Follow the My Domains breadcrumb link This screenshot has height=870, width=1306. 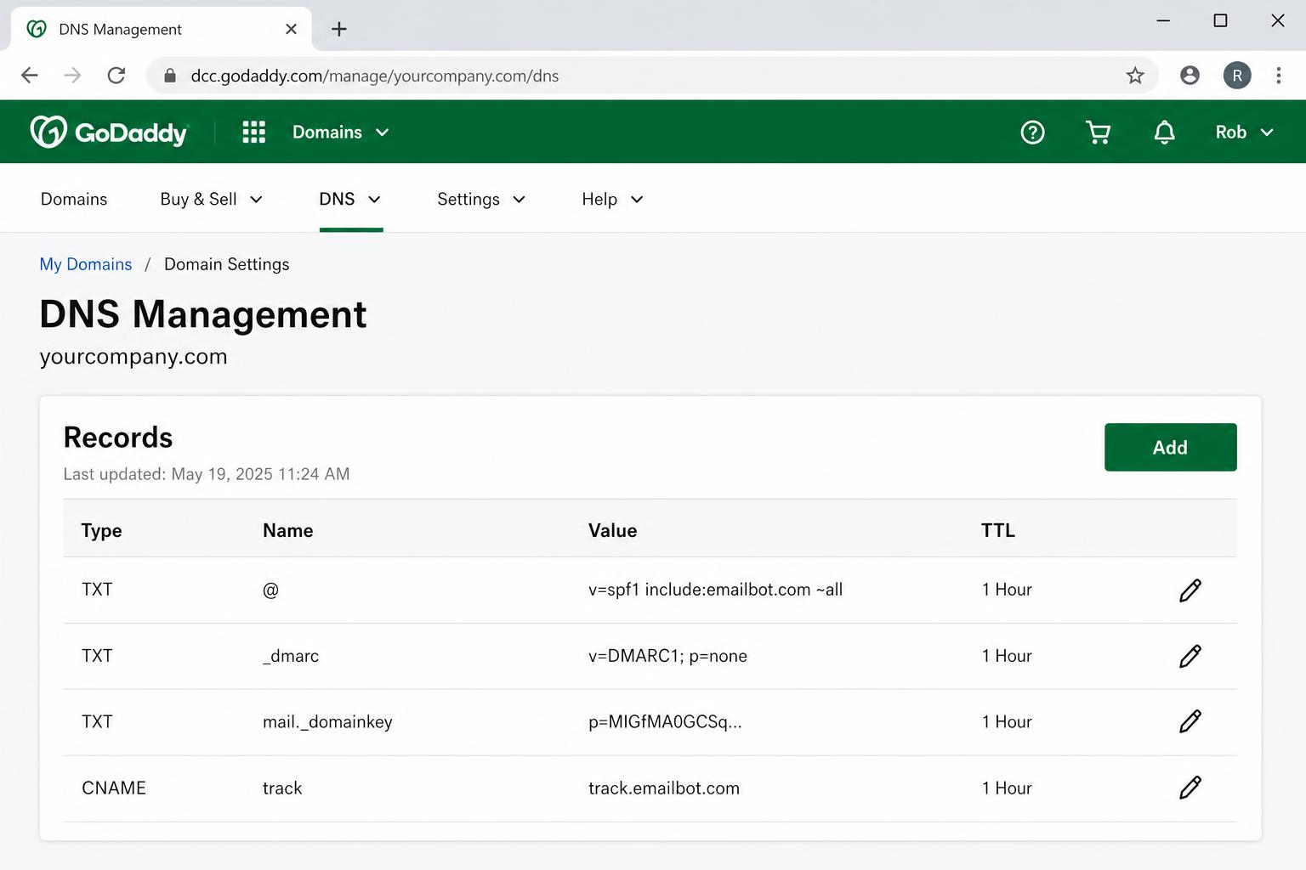(86, 264)
